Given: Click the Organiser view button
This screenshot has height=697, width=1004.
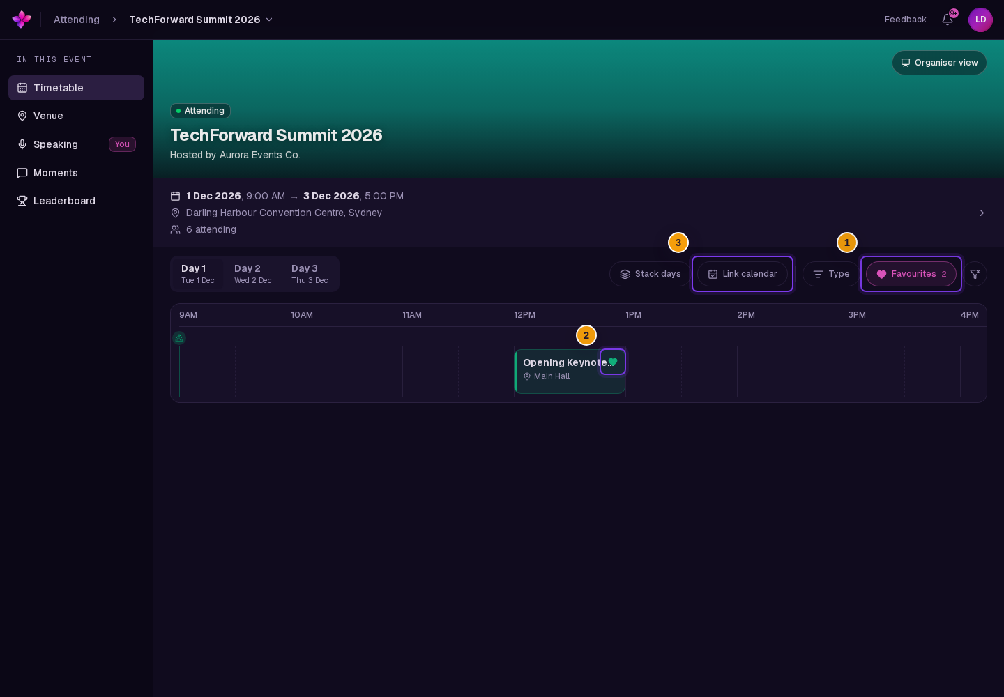Looking at the screenshot, I should pos(939,63).
